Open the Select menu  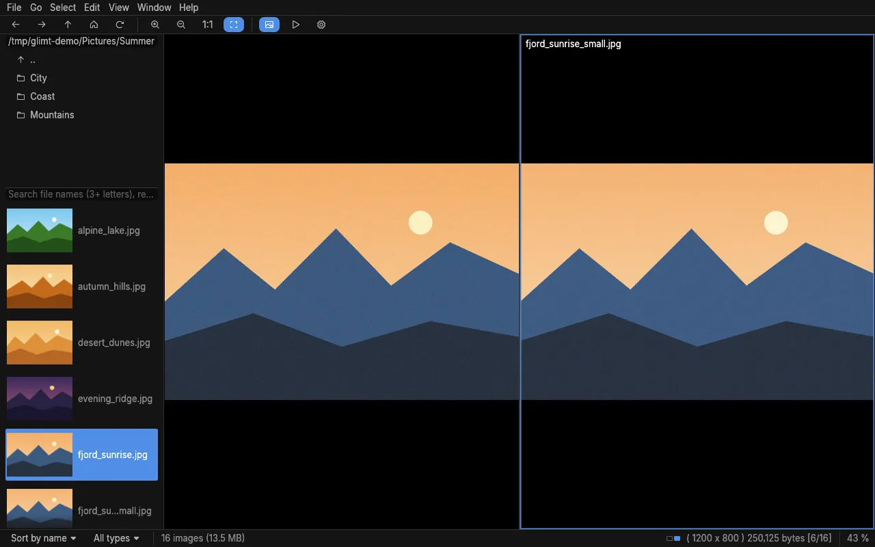(x=63, y=8)
